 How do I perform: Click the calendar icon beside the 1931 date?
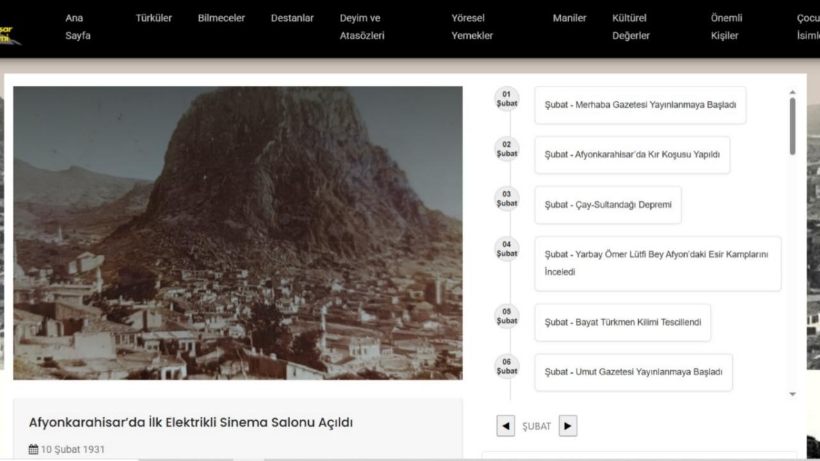[x=32, y=449]
